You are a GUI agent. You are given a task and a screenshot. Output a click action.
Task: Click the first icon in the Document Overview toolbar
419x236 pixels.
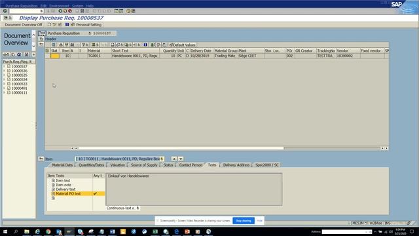[x=6, y=54]
